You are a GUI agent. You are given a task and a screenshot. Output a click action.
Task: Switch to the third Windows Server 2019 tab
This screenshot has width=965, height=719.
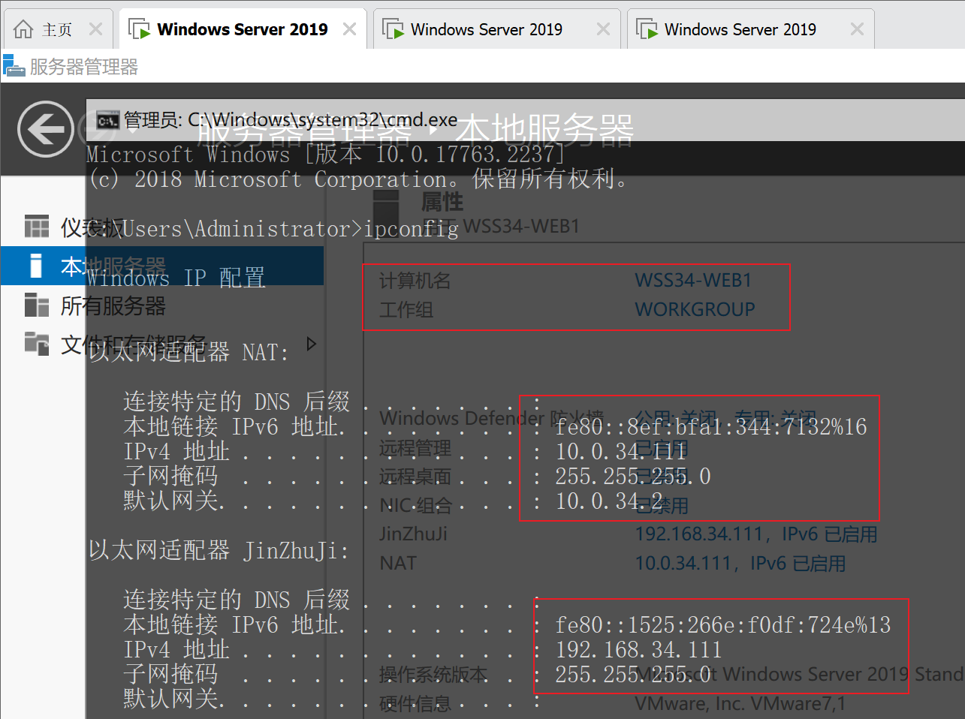coord(750,29)
